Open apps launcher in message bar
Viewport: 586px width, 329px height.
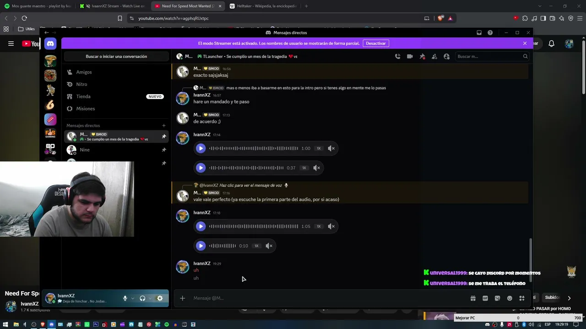[x=522, y=298]
